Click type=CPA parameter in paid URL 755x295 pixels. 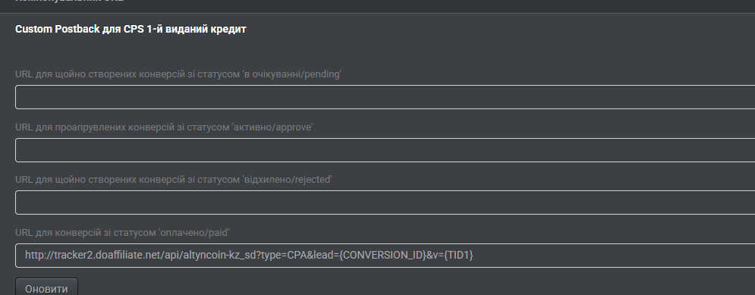[286, 256]
